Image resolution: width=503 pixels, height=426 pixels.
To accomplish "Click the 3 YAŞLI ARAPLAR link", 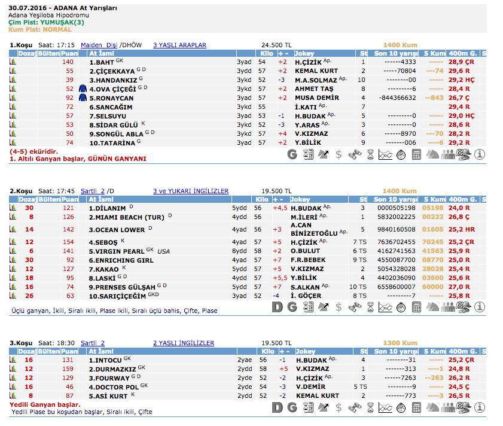I will point(179,45).
